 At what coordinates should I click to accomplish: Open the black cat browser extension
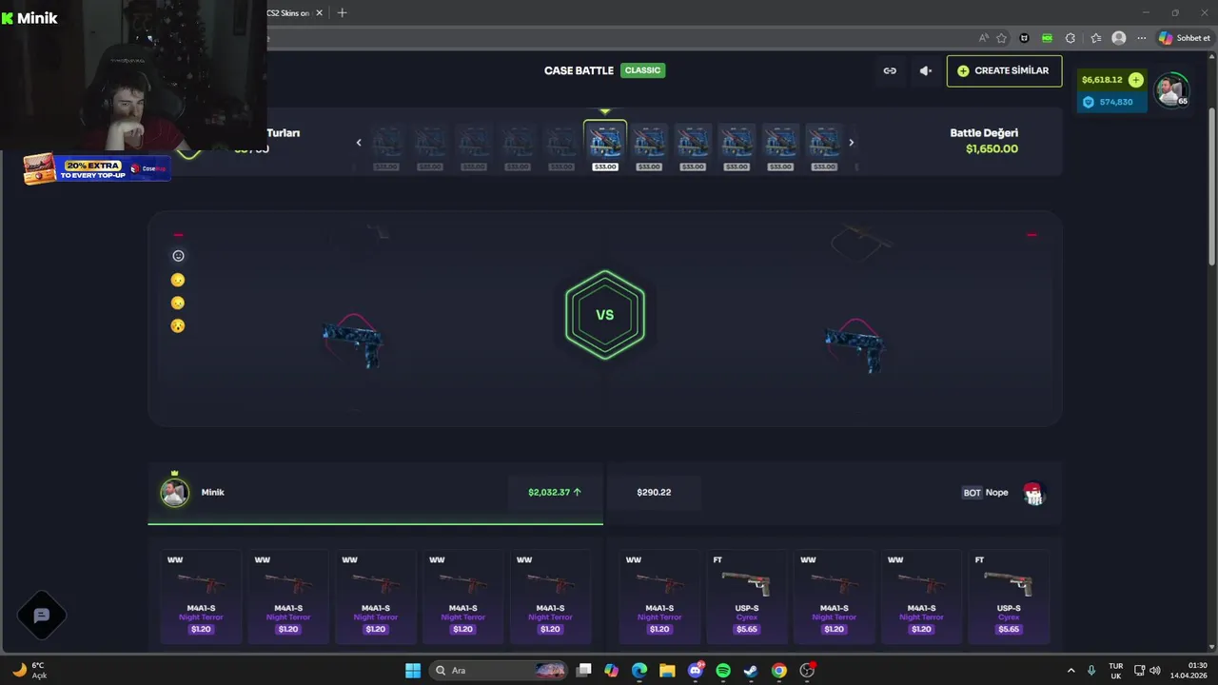coord(1025,38)
